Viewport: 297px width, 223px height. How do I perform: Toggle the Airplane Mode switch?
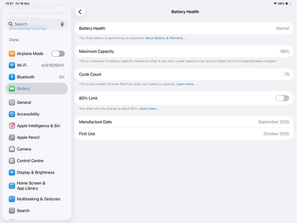(58, 54)
